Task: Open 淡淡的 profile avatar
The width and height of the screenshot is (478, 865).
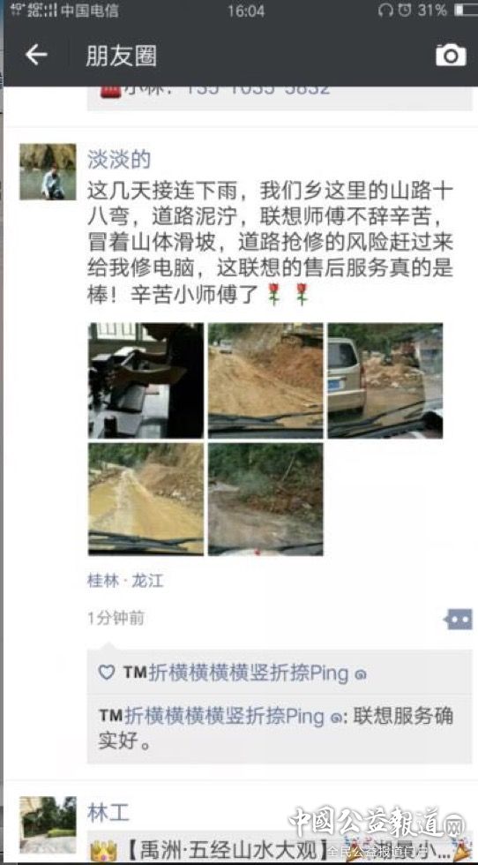Action: (48, 171)
